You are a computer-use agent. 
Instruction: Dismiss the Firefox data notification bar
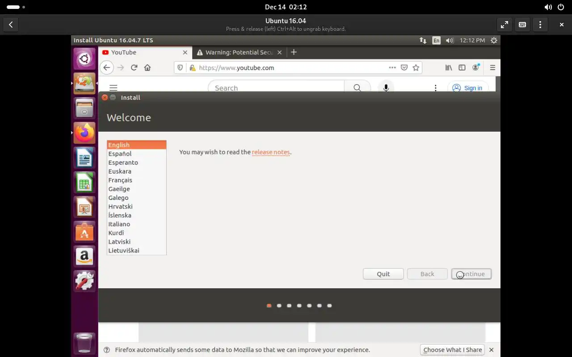[492, 350]
